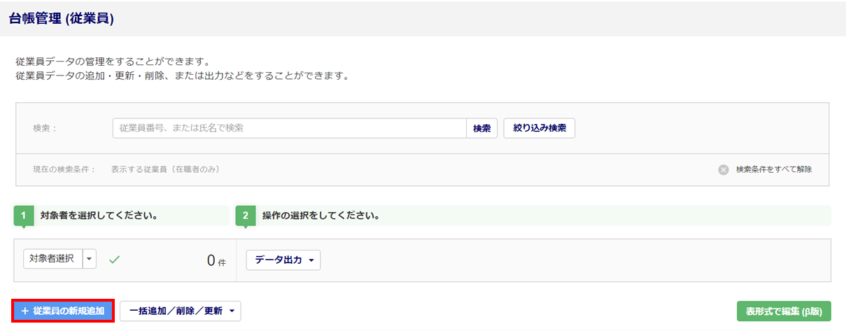Click the green step 2 badge
The height and width of the screenshot is (331, 846).
click(246, 216)
